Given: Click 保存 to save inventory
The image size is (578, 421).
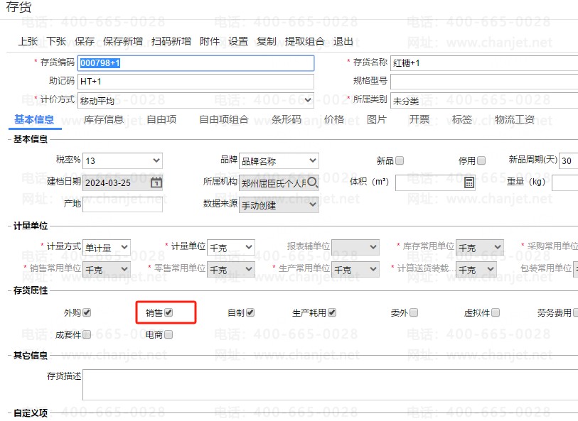Looking at the screenshot, I should coord(85,41).
